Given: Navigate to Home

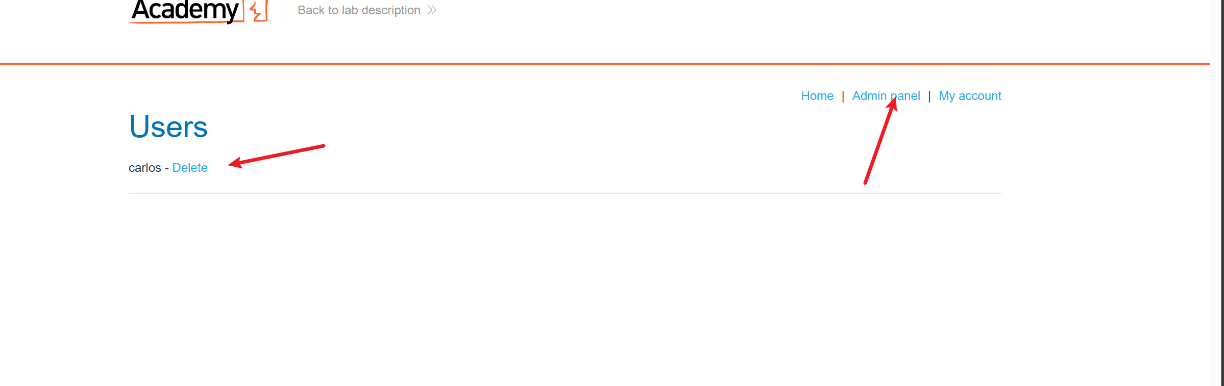Looking at the screenshot, I should [x=817, y=95].
